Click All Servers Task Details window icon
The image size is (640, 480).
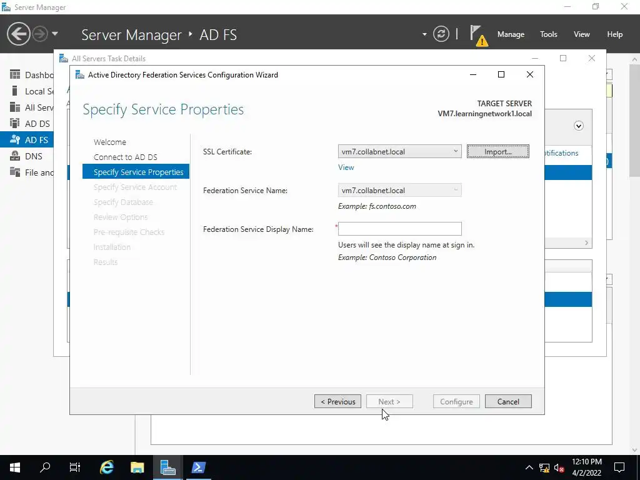63,58
